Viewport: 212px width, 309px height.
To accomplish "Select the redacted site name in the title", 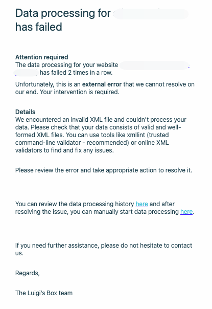I will (151, 14).
